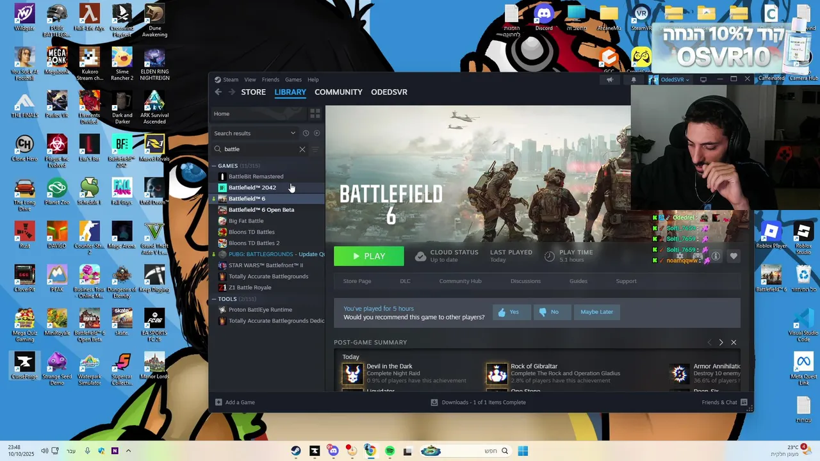The image size is (820, 461).
Task: Open Steam notifications bell
Action: pyautogui.click(x=634, y=80)
